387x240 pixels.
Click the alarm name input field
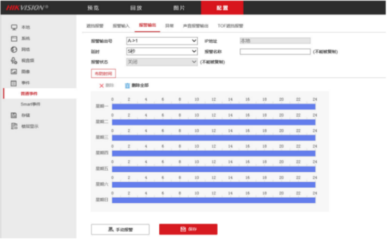click(x=275, y=52)
